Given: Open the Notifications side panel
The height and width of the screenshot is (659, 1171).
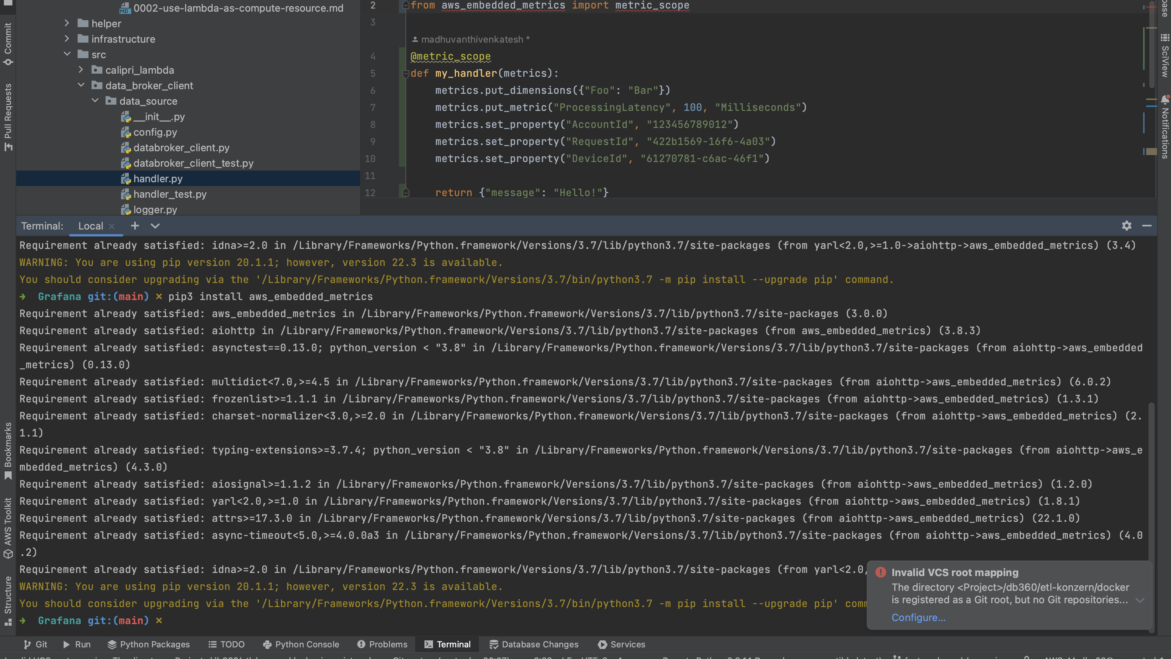Looking at the screenshot, I should (x=1165, y=126).
